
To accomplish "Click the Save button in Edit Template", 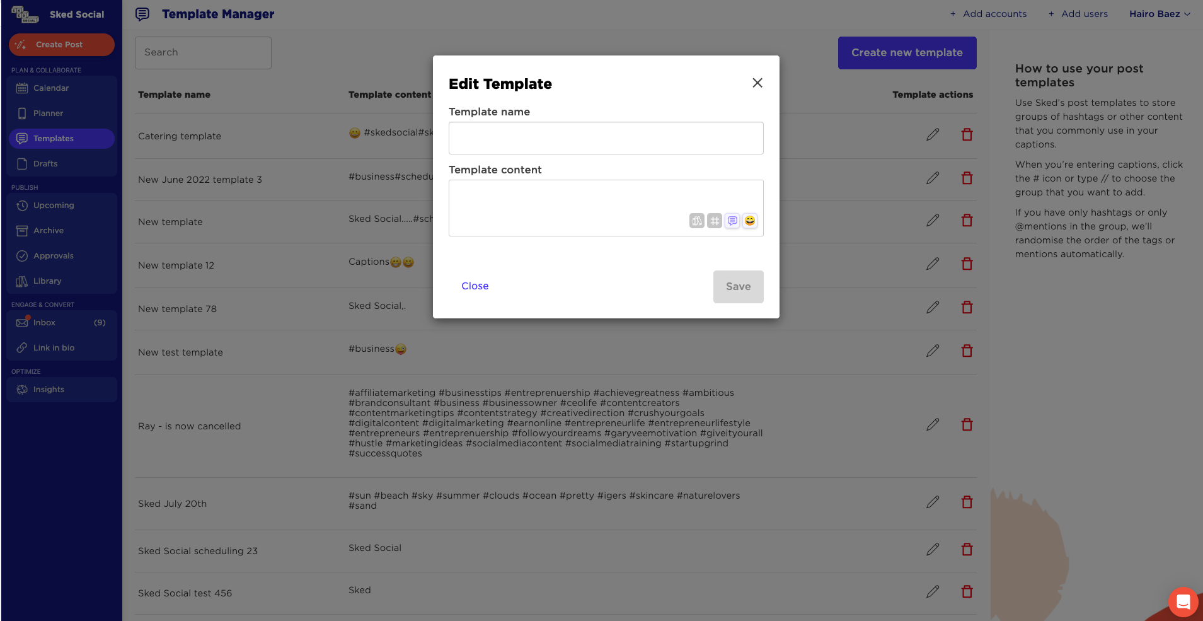I will [x=738, y=287].
